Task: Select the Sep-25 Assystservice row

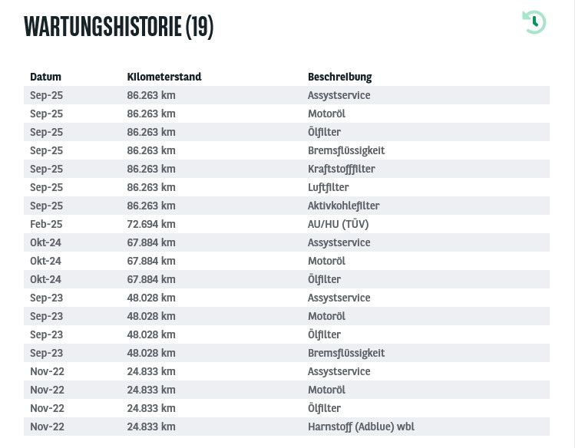Action: 287,95
